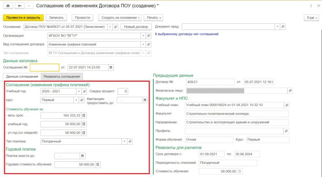Open the calendar for the agreement date
The width and height of the screenshot is (322, 177).
[111, 67]
